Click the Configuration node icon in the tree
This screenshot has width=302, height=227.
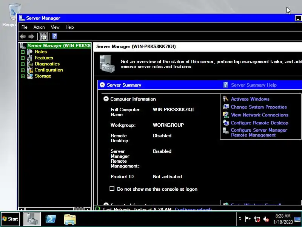pyautogui.click(x=30, y=70)
